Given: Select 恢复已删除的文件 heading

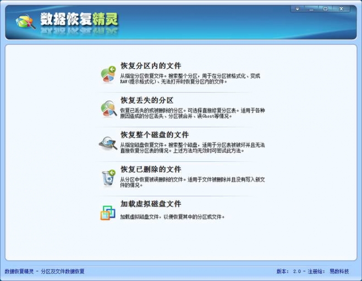Looking at the screenshot, I should (x=151, y=169).
